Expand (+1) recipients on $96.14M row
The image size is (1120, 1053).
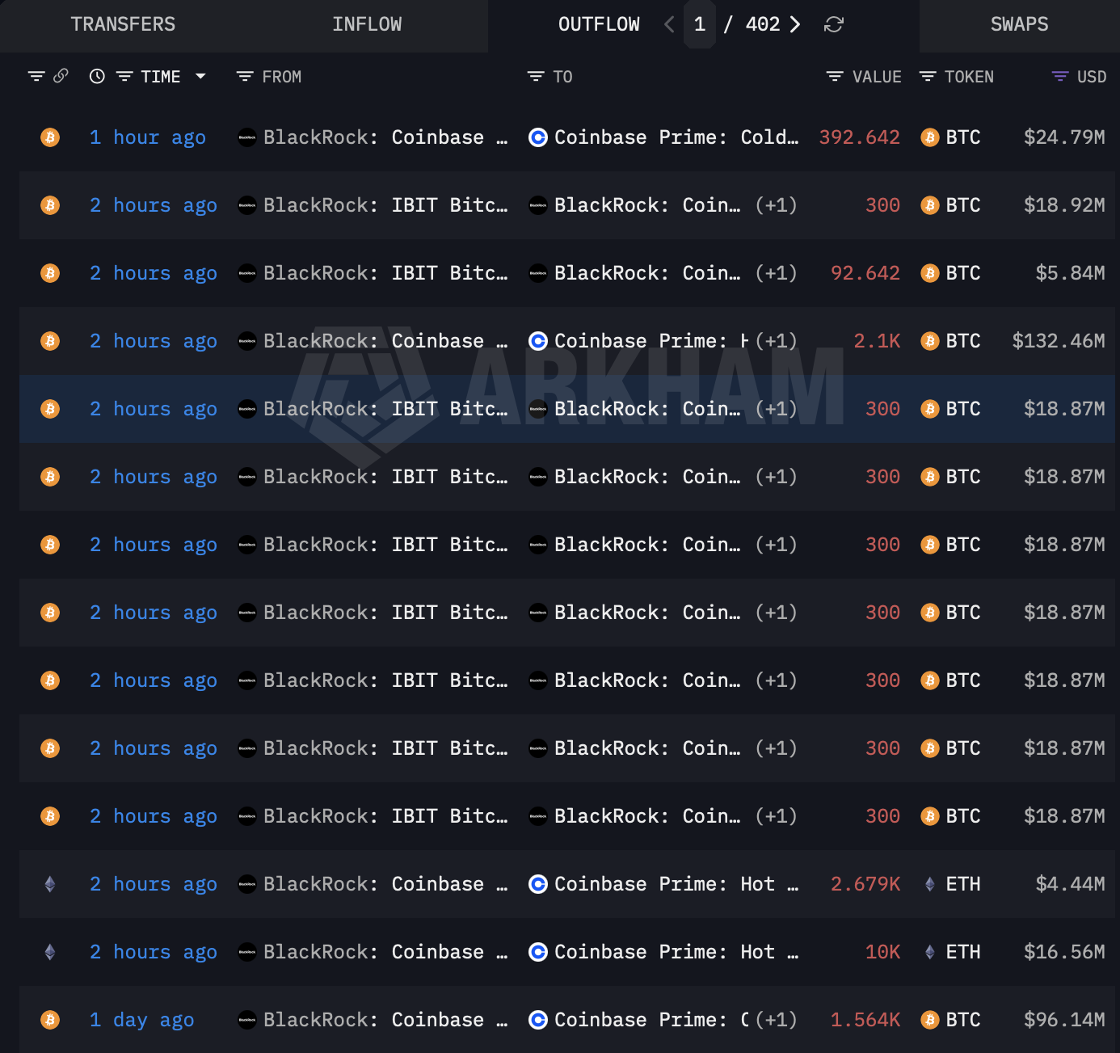[777, 1020]
